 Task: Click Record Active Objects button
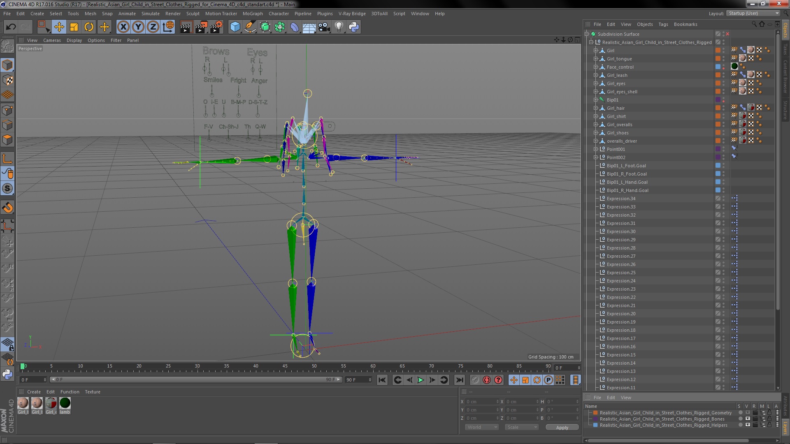pos(475,380)
